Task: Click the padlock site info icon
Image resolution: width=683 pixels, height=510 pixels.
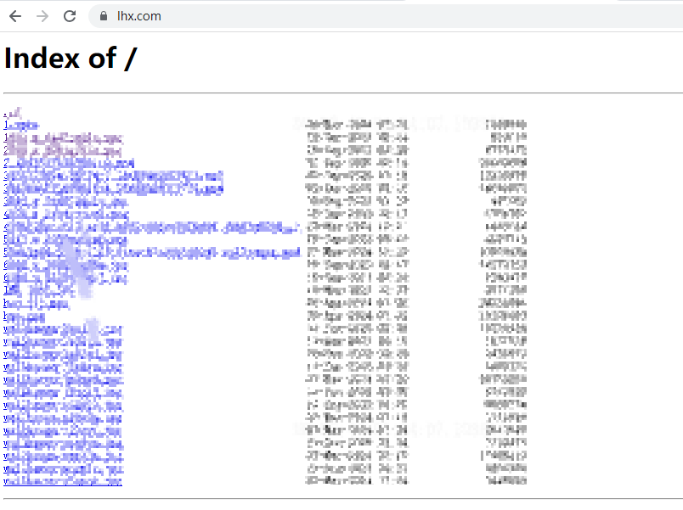Action: (x=104, y=16)
